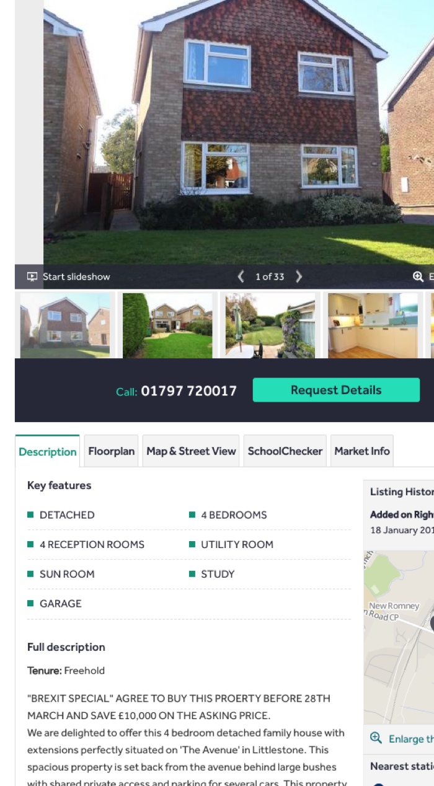Click the Enlarge map link text
This screenshot has width=434, height=786.
(411, 739)
